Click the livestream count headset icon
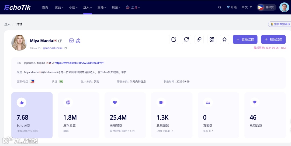The width and height of the screenshot is (291, 146). (208, 102)
